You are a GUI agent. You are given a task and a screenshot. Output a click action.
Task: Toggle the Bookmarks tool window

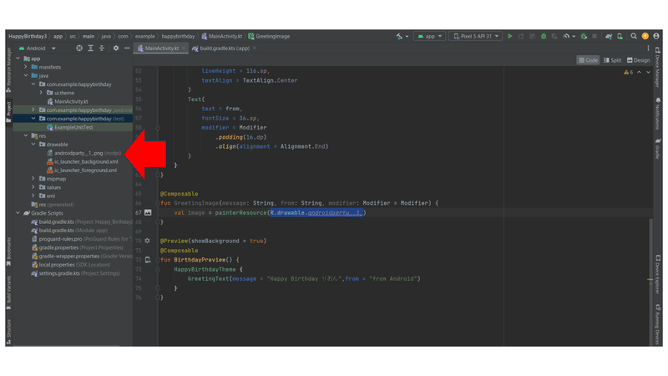pyautogui.click(x=8, y=252)
